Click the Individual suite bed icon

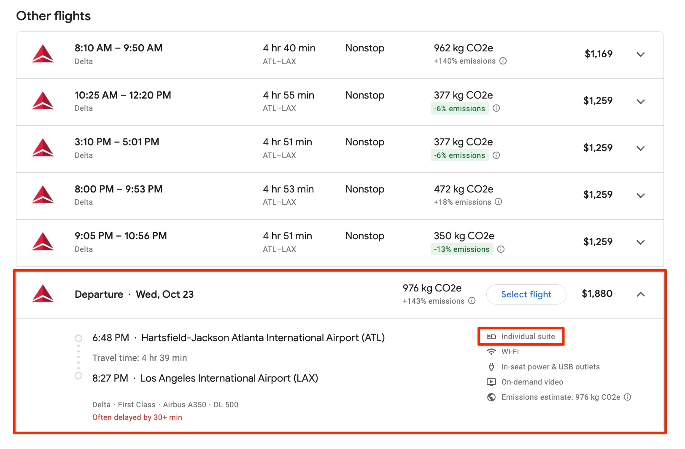pos(491,337)
